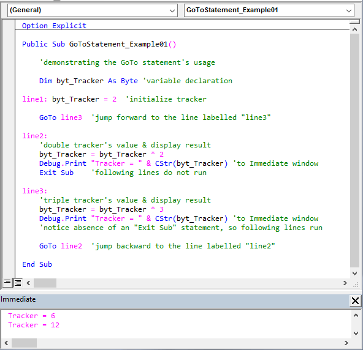Image resolution: width=363 pixels, height=350 pixels.
Task: Open the GoToStatement_Example01 procedure dropdown
Action: (269, 10)
